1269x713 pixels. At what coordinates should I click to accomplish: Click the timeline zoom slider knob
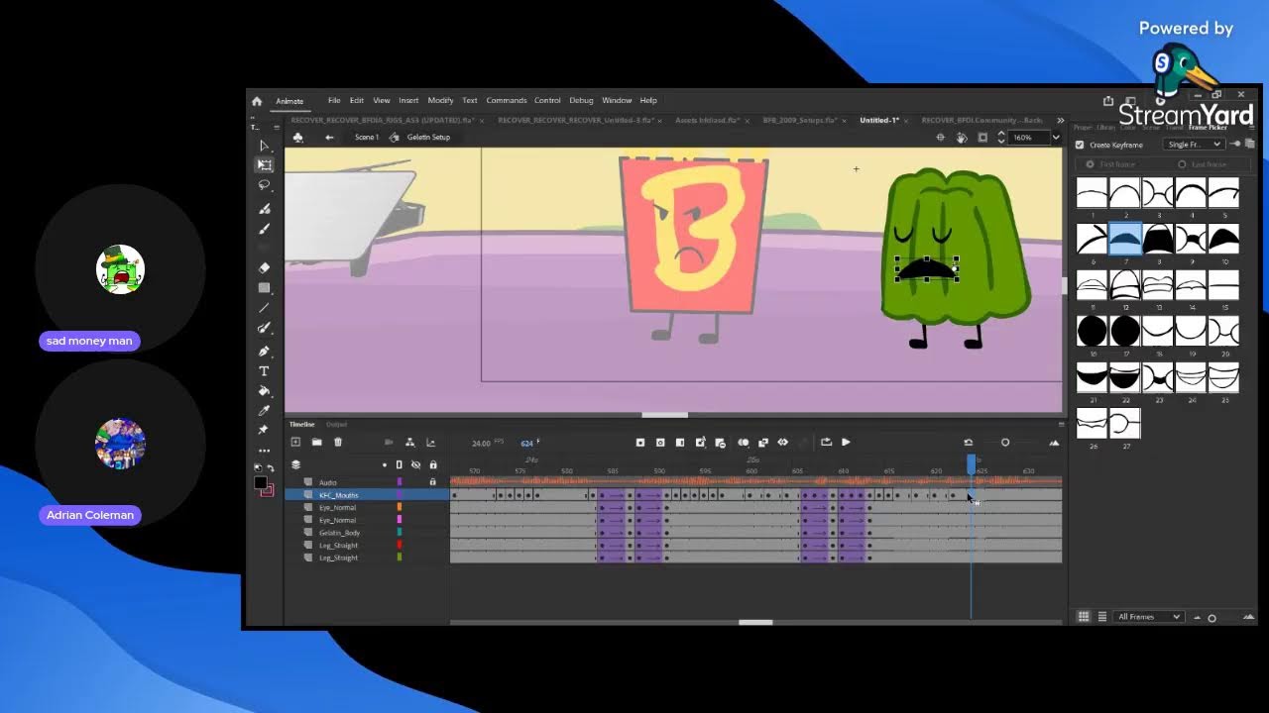click(1005, 443)
